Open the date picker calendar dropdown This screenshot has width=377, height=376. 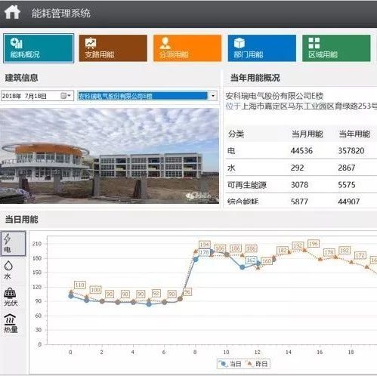click(x=66, y=96)
